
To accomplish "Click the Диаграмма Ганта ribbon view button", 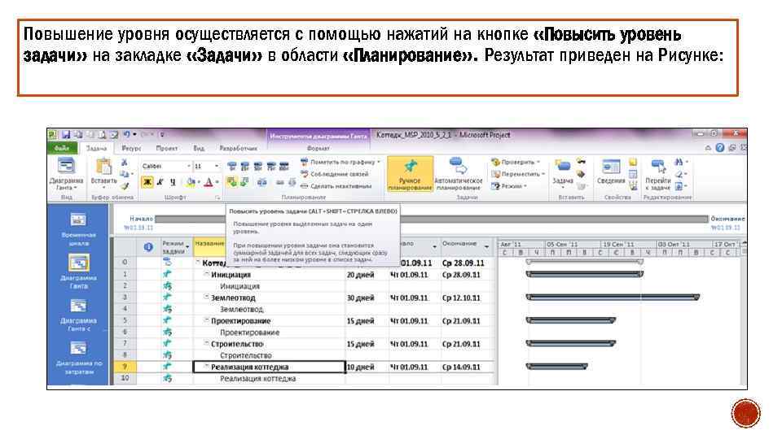I will tap(66, 174).
